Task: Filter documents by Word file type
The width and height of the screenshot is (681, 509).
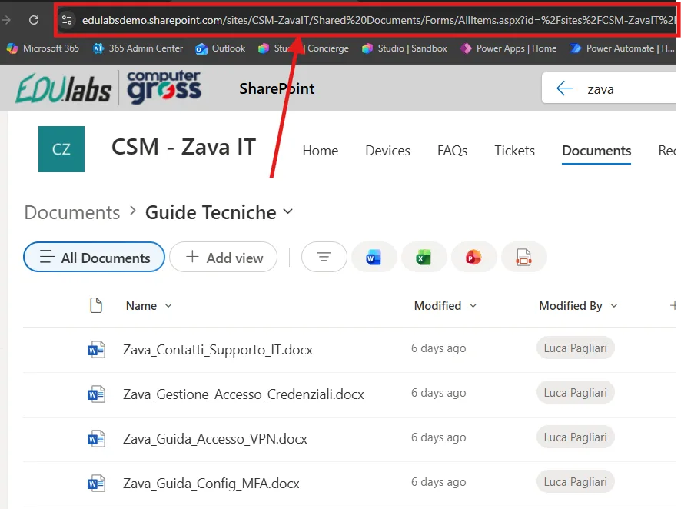Action: pos(374,258)
